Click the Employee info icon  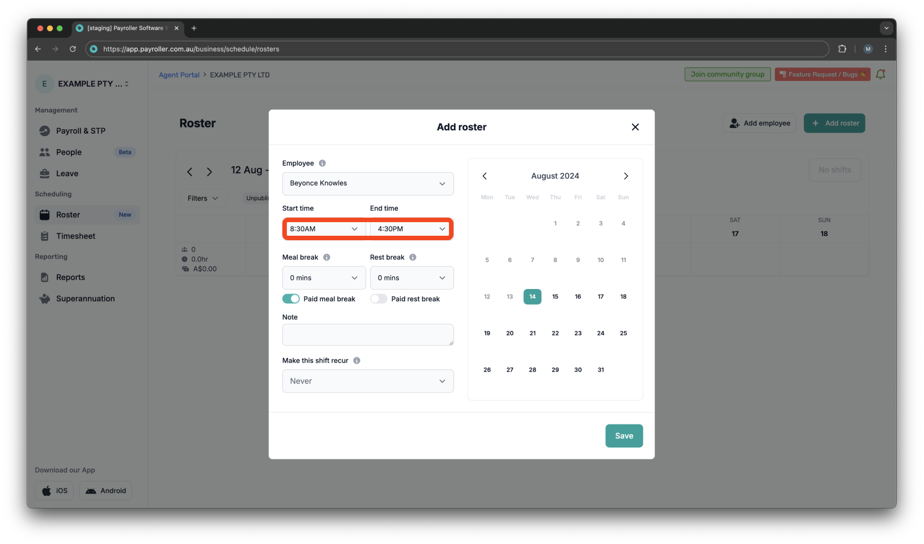(x=322, y=163)
